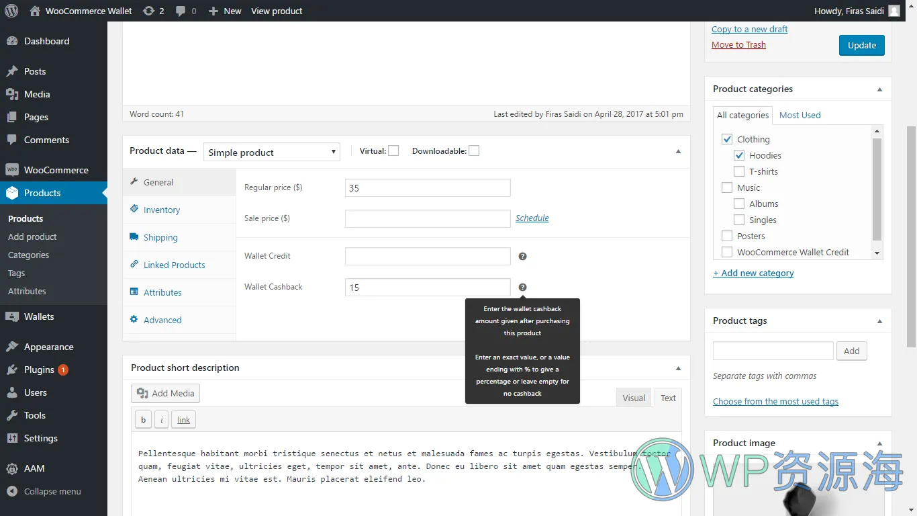Check the WooCommerce Wallet Credit category
The image size is (917, 516).
tap(727, 252)
